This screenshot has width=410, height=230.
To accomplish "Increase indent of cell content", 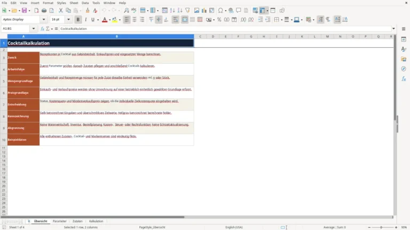I will pyautogui.click(x=261, y=20).
